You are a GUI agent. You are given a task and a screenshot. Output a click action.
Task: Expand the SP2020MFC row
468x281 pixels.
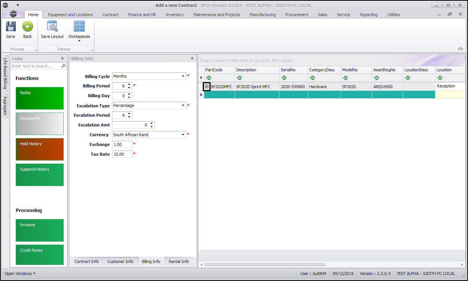206,87
